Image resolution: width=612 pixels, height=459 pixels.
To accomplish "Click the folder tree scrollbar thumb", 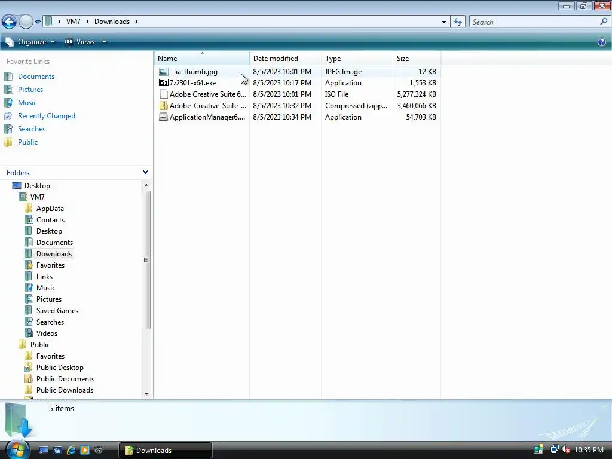I will pyautogui.click(x=146, y=260).
